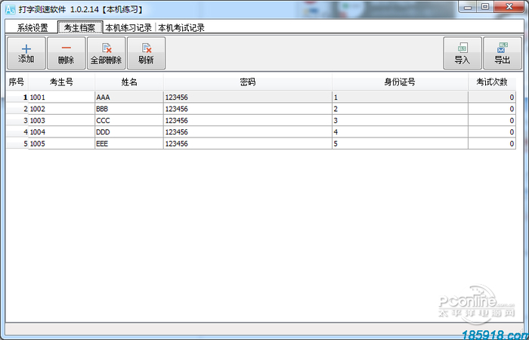Click the app icon in title bar
The width and height of the screenshot is (529, 340).
pyautogui.click(x=11, y=9)
